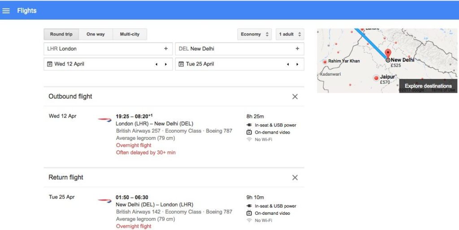The image size is (459, 230).
Task: Click the Tue 25 Apr return date label
Action: (62, 197)
